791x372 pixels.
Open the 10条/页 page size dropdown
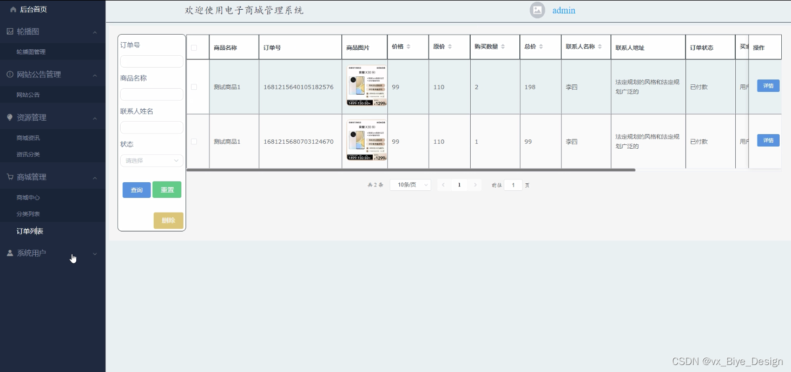coord(410,185)
